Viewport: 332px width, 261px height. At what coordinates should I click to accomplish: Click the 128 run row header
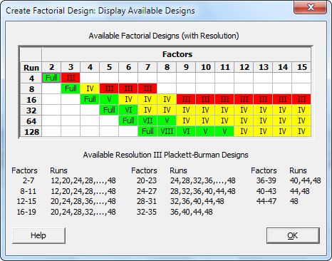point(31,131)
